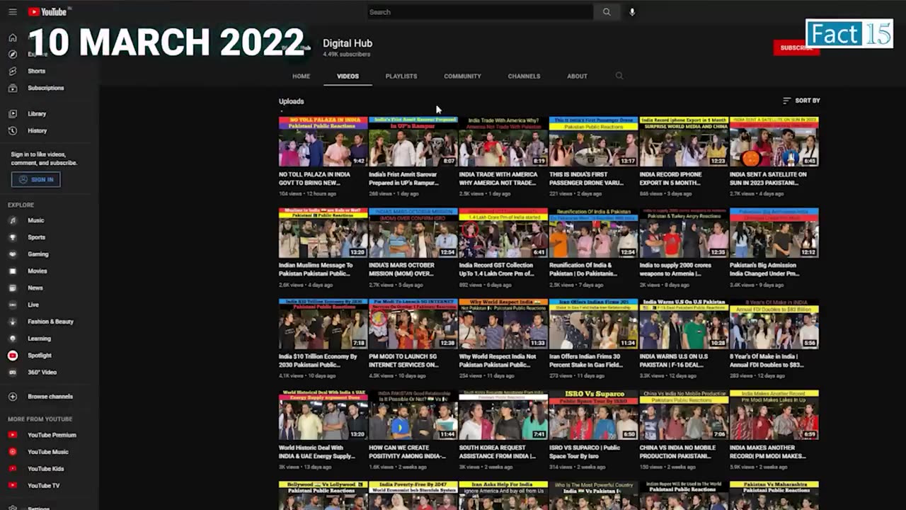
Task: Click channel search magnifier icon
Action: [619, 76]
